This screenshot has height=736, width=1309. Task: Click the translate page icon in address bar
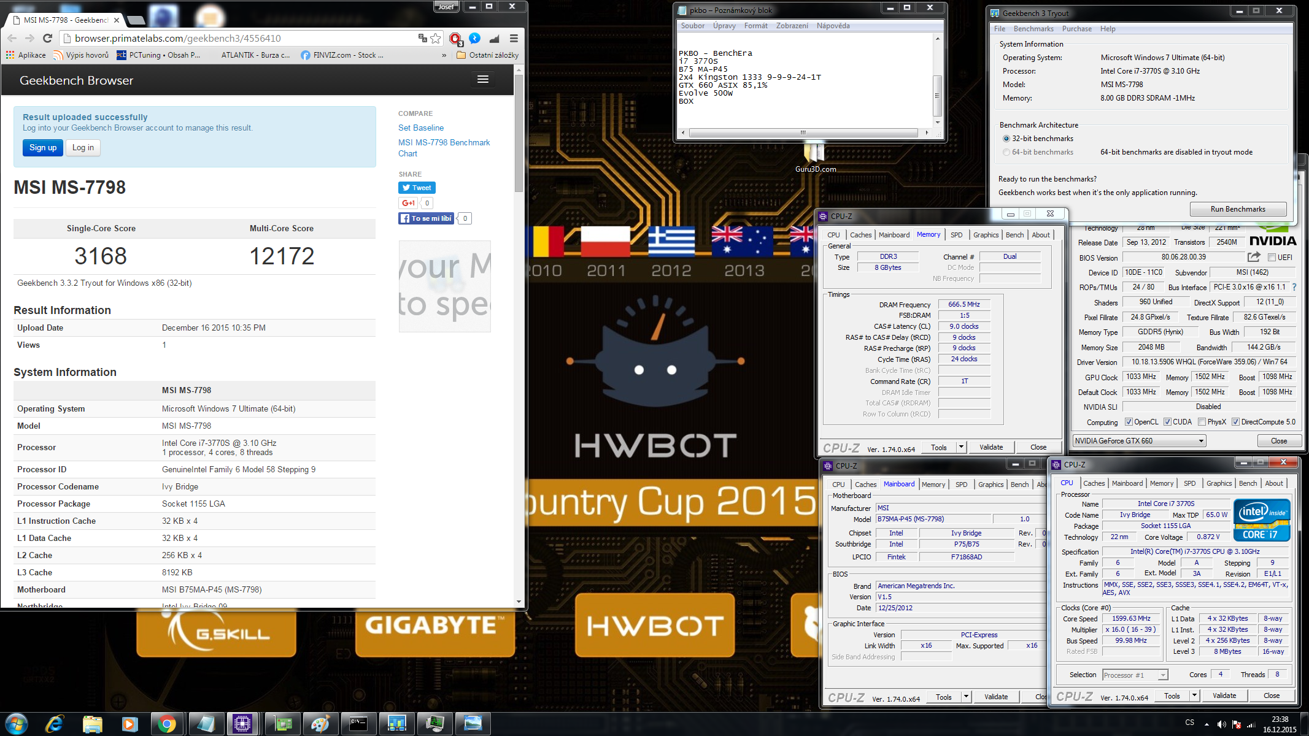422,38
